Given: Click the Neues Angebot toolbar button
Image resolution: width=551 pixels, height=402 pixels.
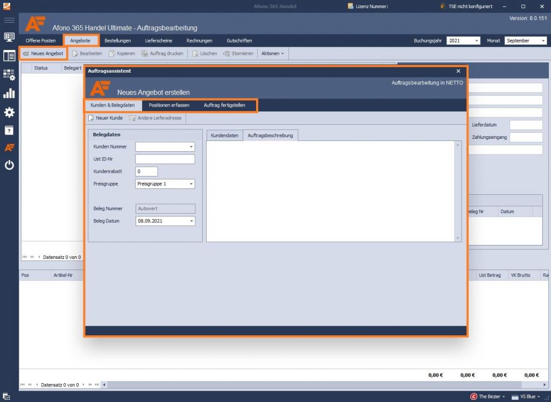Looking at the screenshot, I should [43, 53].
